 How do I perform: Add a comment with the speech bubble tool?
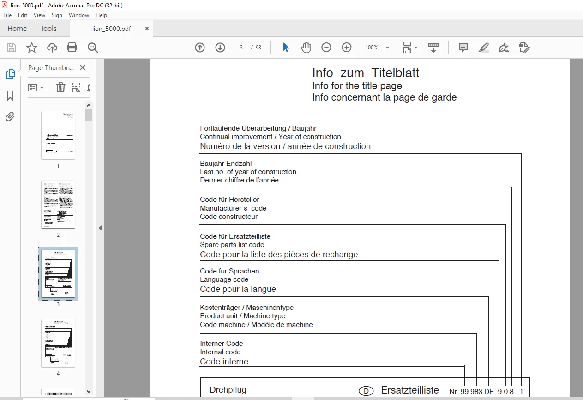pyautogui.click(x=463, y=48)
